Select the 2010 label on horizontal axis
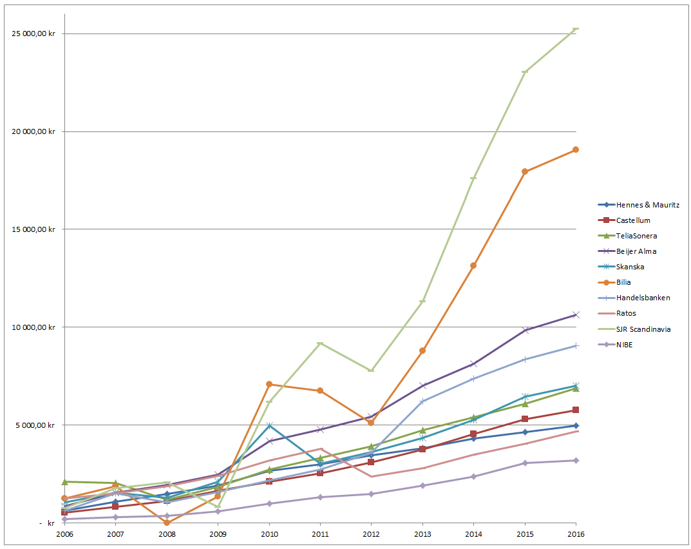Screen dimensions: 691x549 pyautogui.click(x=269, y=535)
